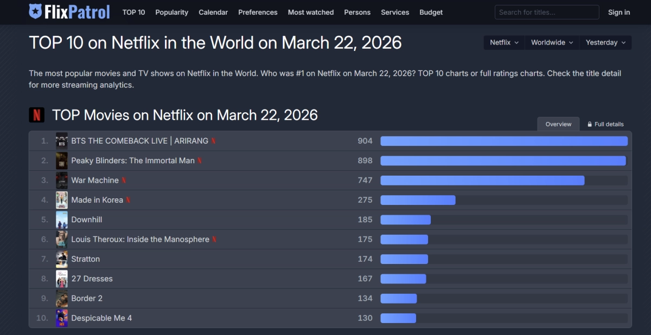Click the red Netflix N section icon
This screenshot has width=651, height=335.
(36, 115)
